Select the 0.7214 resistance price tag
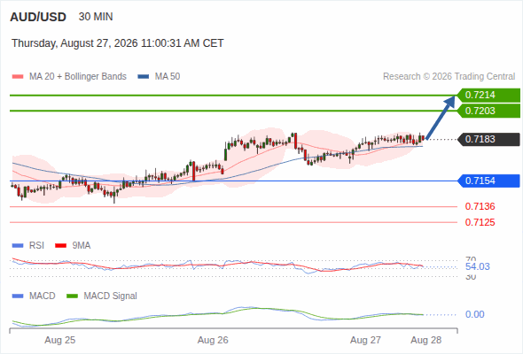Viewport: 523px width, 354px height. coord(488,96)
